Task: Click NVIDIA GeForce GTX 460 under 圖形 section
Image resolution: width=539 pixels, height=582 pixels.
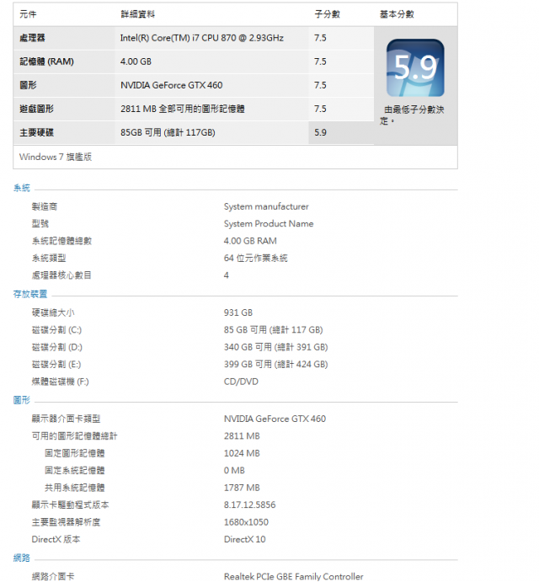Action: [275, 419]
